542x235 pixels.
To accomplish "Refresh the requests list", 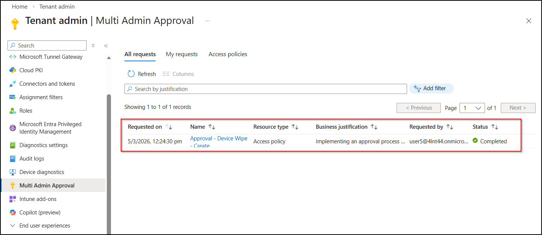I will [x=141, y=74].
